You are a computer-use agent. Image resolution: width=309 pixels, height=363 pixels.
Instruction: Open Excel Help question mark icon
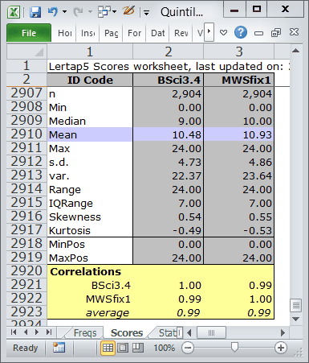pos(241,32)
